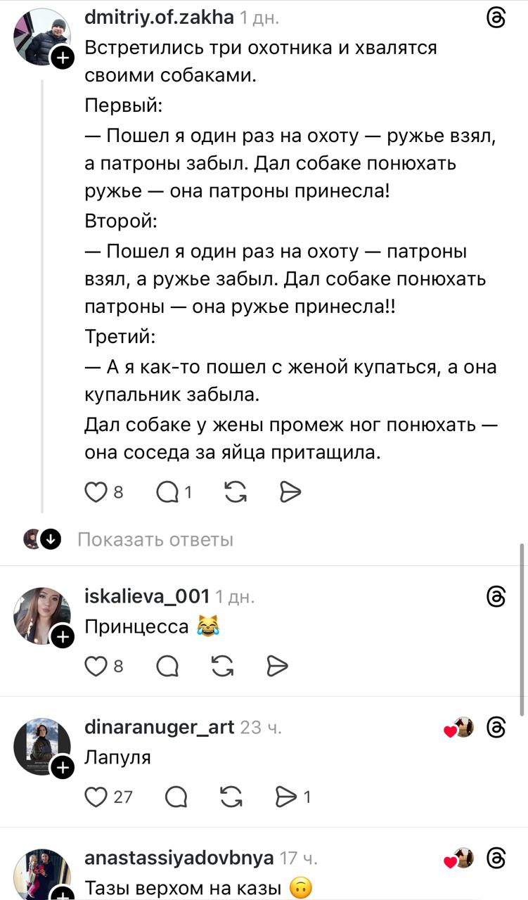Screen dimensions: 528x900
Task: Share the iskalieva_001 comment
Action: tap(278, 665)
